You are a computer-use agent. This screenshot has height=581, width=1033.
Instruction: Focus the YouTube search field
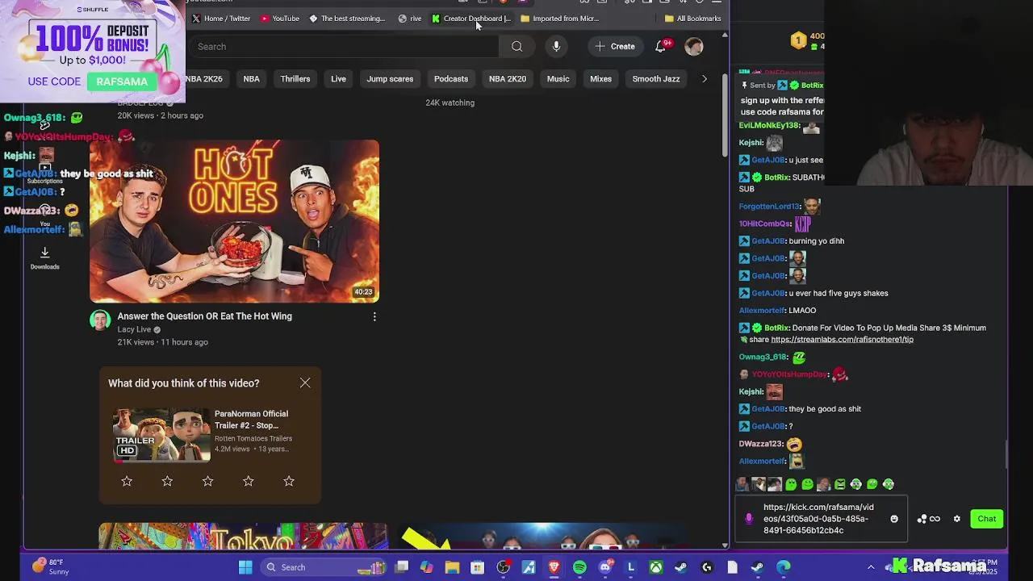[345, 47]
